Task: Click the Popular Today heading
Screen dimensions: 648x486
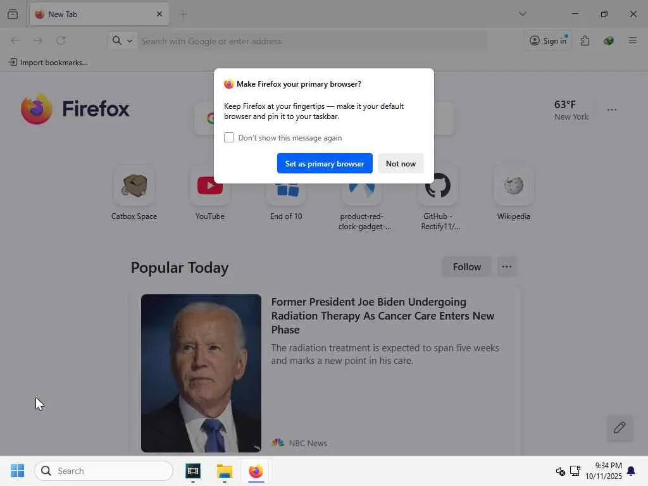Action: coord(179,268)
